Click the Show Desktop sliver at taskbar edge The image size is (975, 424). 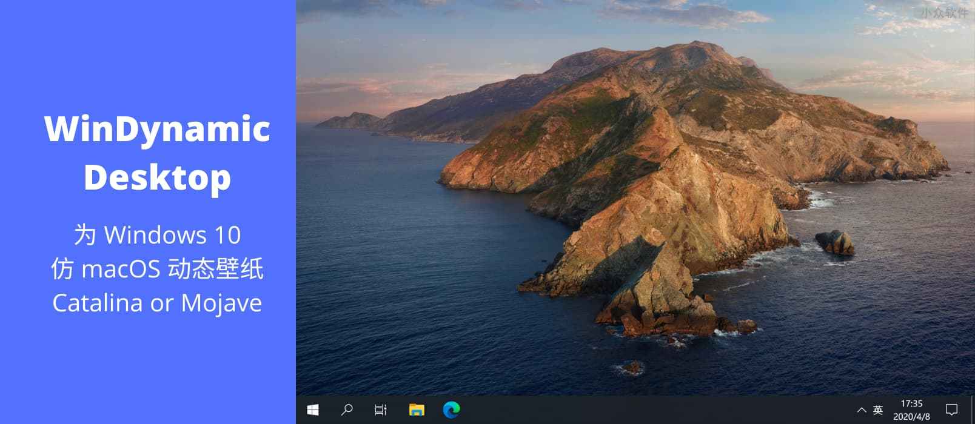pos(973,410)
